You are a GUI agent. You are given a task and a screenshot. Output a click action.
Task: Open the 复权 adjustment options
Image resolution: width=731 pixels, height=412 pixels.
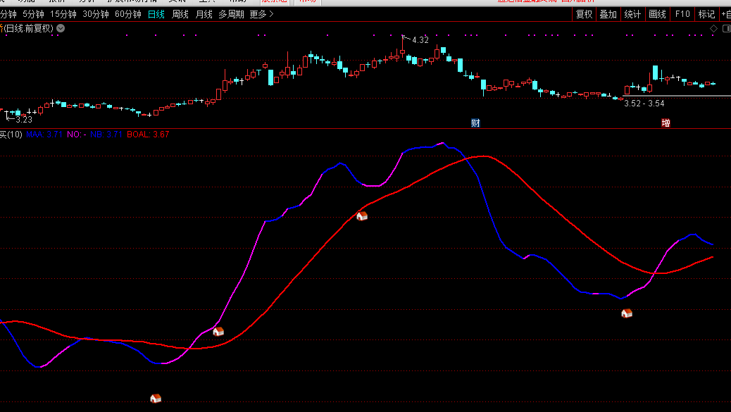pos(584,14)
